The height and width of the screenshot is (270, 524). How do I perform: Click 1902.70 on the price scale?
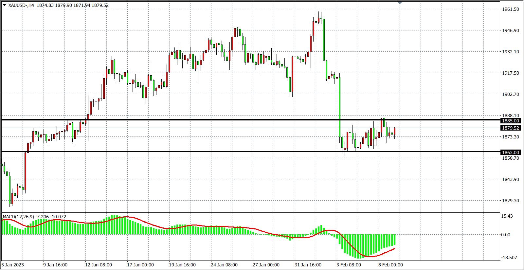(x=511, y=94)
